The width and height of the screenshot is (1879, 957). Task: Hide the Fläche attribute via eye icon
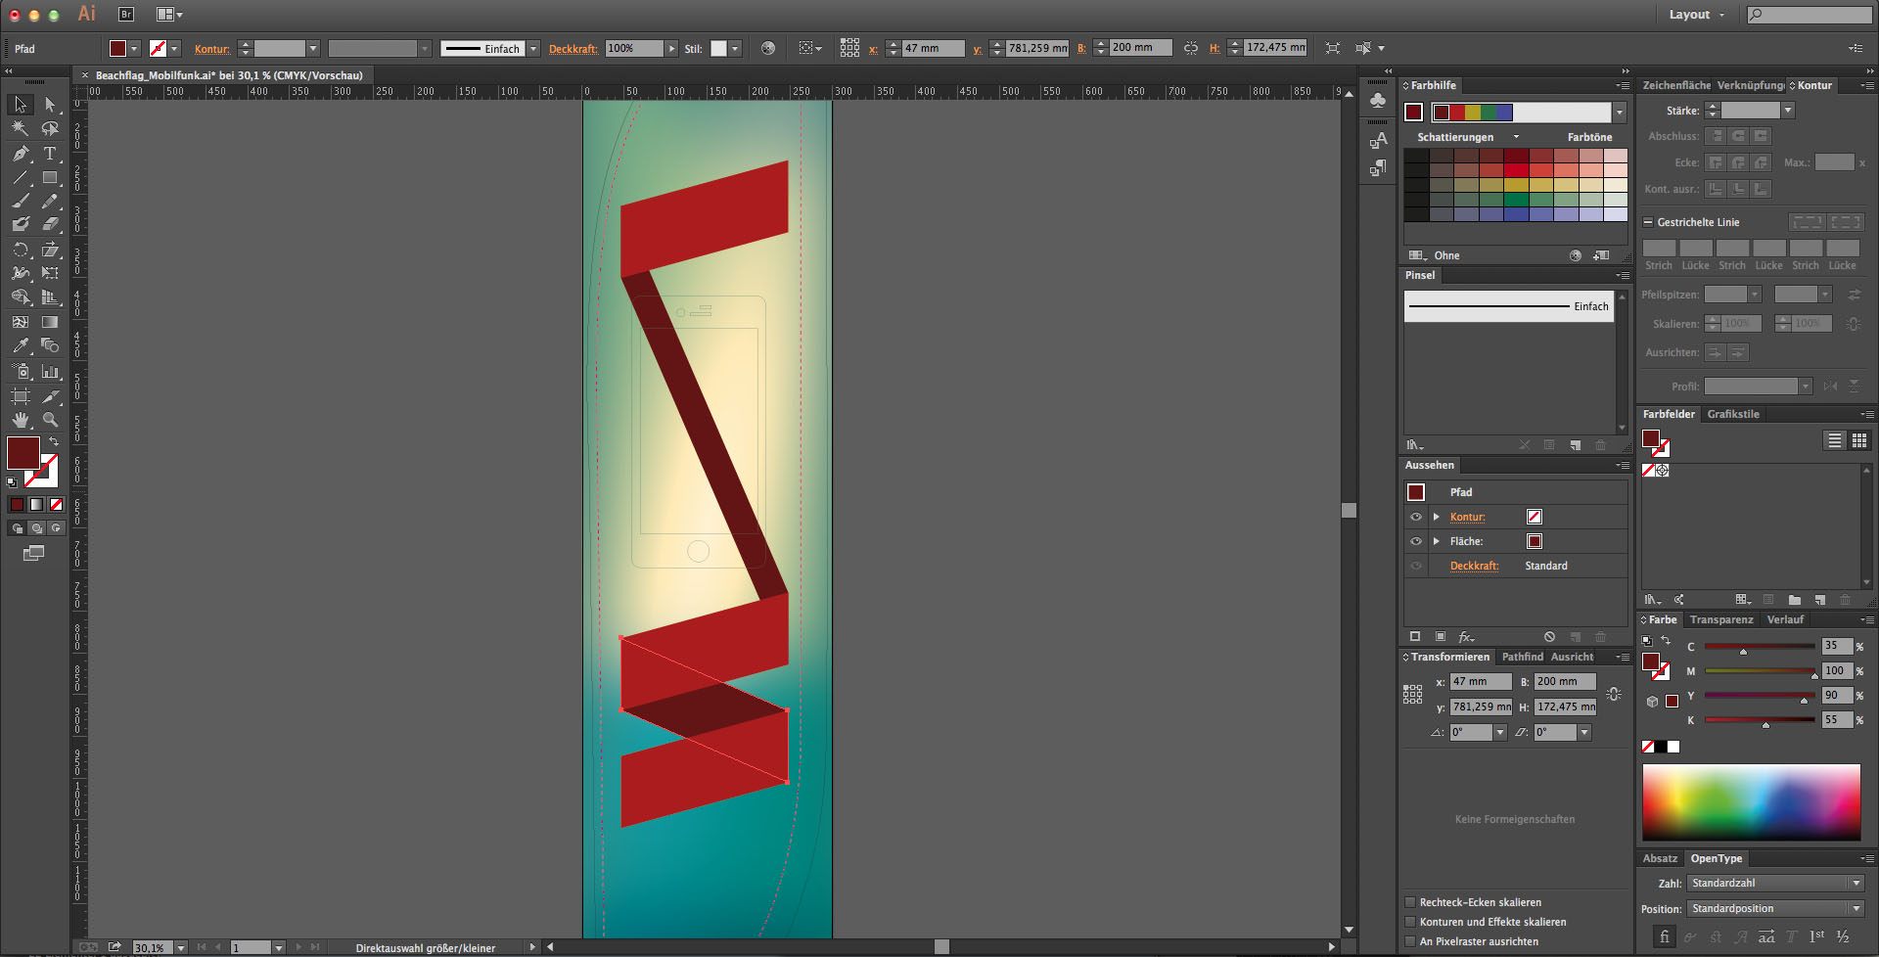pos(1416,541)
